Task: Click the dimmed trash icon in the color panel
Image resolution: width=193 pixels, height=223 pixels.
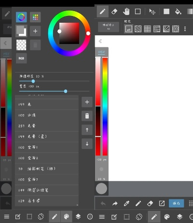Action: (x=35, y=45)
